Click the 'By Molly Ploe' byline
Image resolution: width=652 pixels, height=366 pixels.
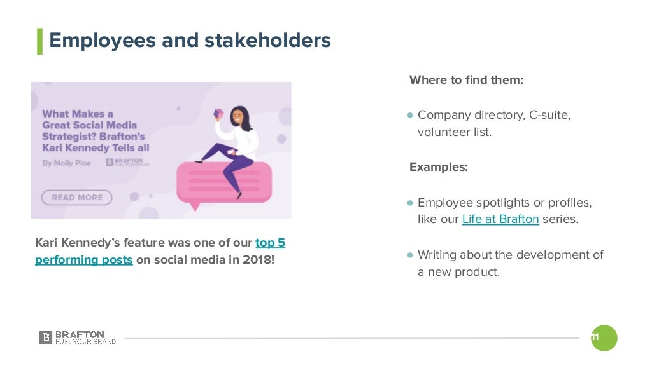[x=66, y=163]
